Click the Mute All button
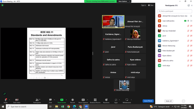Viewport: 194px width, 109px height. 169,101
